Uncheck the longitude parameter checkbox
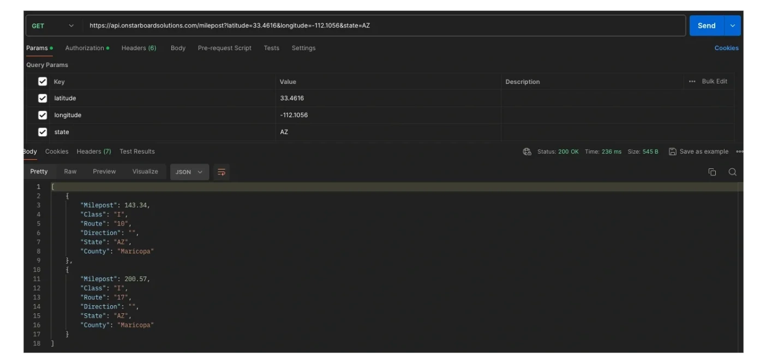Viewport: 766px width, 364px height. pos(43,116)
